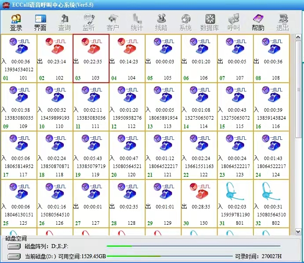The height and width of the screenshot is (263, 304).
Task: Click the 登录 login toolbar icon
Action: 16,22
